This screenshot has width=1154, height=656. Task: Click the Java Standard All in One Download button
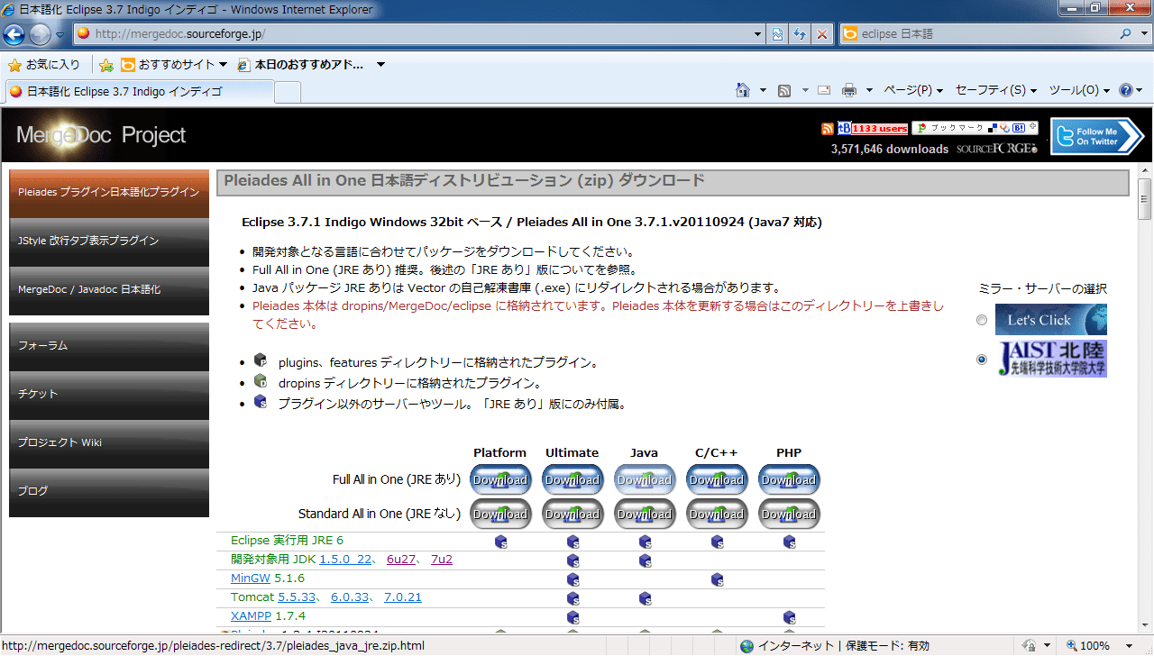[645, 514]
